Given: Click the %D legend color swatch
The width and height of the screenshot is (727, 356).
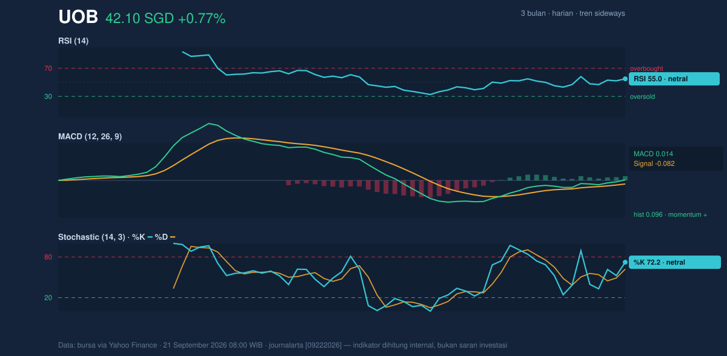Looking at the screenshot, I should (x=173, y=237).
